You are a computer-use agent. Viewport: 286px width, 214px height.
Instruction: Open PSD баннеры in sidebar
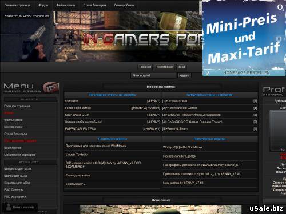(x=14, y=190)
